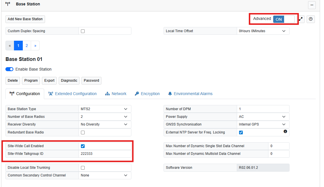Click the GNSS Synchronisation label
Image resolution: width=324 pixels, height=187 pixels.
184,124
